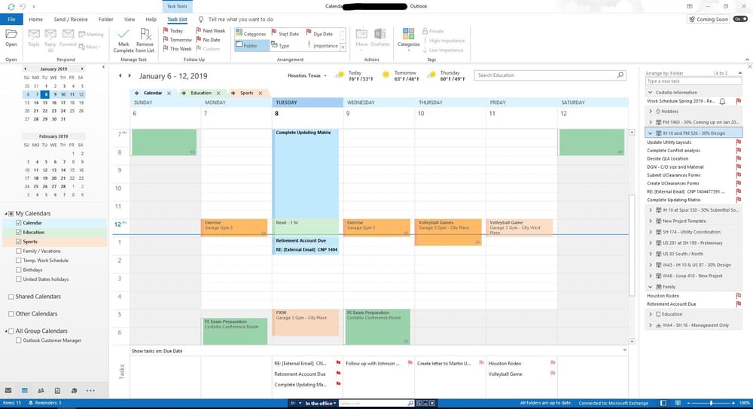
Task: Go to previous week arrow
Action: tap(120, 76)
